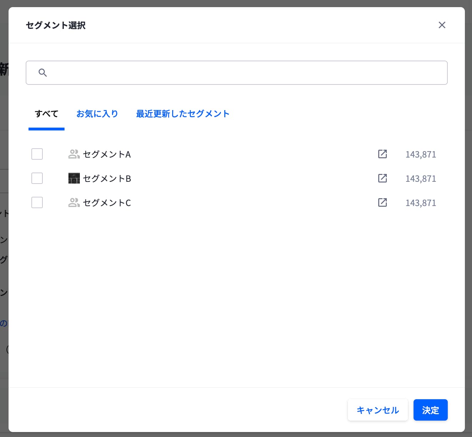472x437 pixels.
Task: Select the セグメントB name label
Action: tap(107, 179)
